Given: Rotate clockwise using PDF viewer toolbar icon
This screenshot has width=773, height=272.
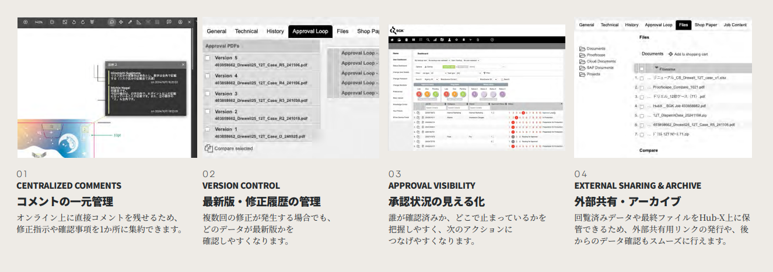Looking at the screenshot, I should [x=83, y=22].
